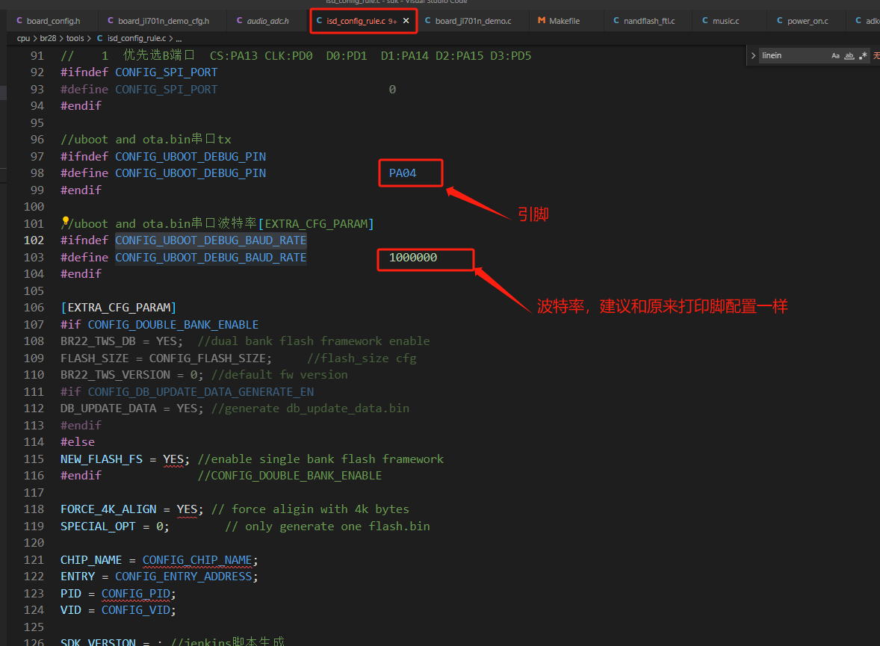Click SPECIAL_OPT on line 119
The height and width of the screenshot is (646, 880).
coord(98,526)
